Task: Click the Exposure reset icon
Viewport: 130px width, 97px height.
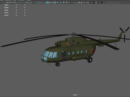Action: 88,3
